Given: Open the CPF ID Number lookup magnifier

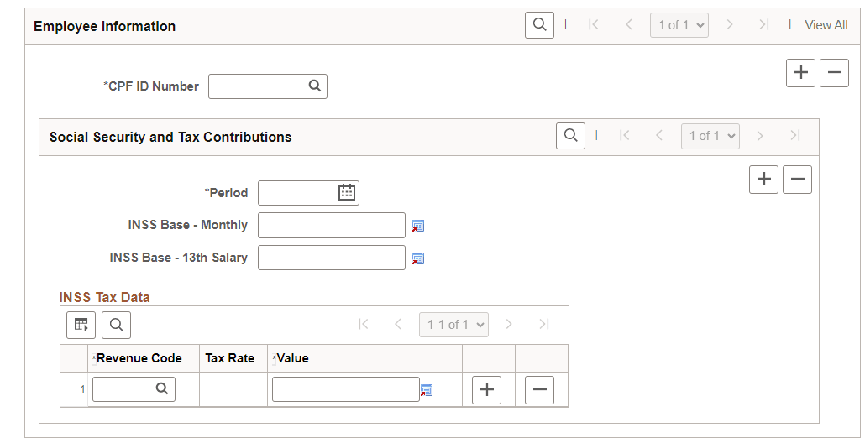Looking at the screenshot, I should click(314, 86).
